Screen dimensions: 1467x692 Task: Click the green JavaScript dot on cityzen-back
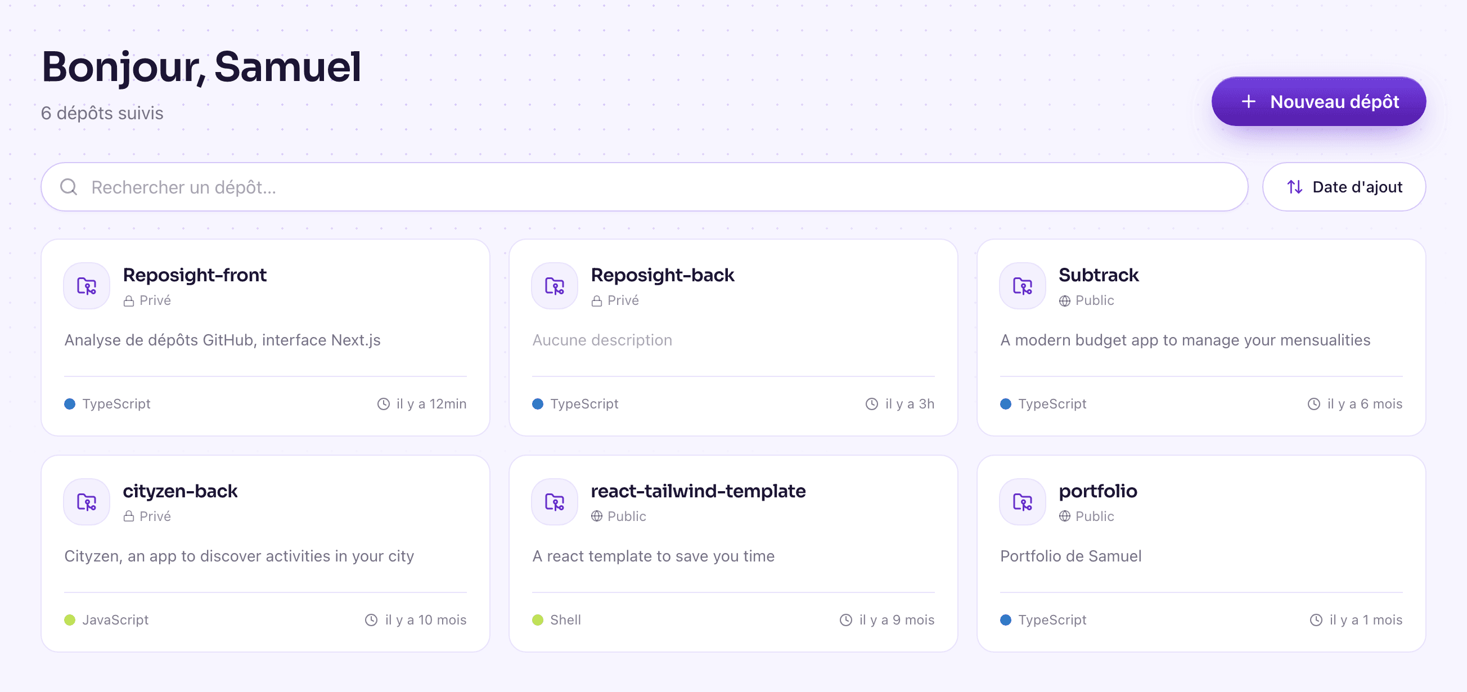point(70,619)
